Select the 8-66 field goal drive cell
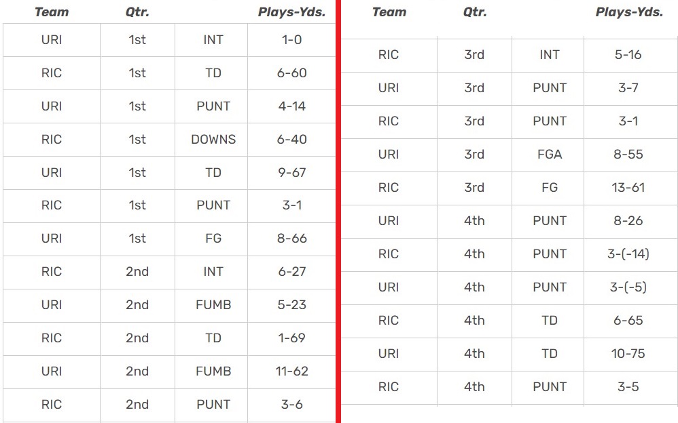Screen dimensions: 678x423 291,239
